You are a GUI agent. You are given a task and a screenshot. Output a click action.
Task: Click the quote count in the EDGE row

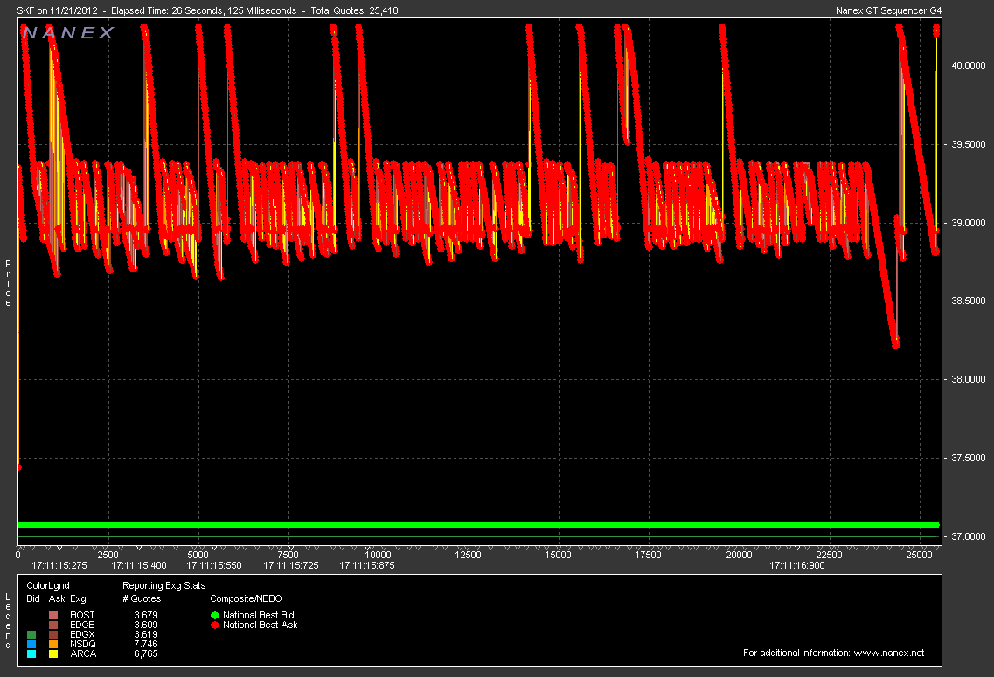tap(146, 625)
